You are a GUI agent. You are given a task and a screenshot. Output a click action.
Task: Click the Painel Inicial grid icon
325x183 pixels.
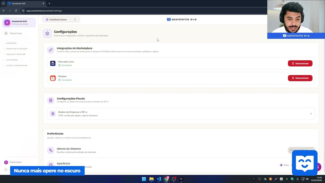6,33
